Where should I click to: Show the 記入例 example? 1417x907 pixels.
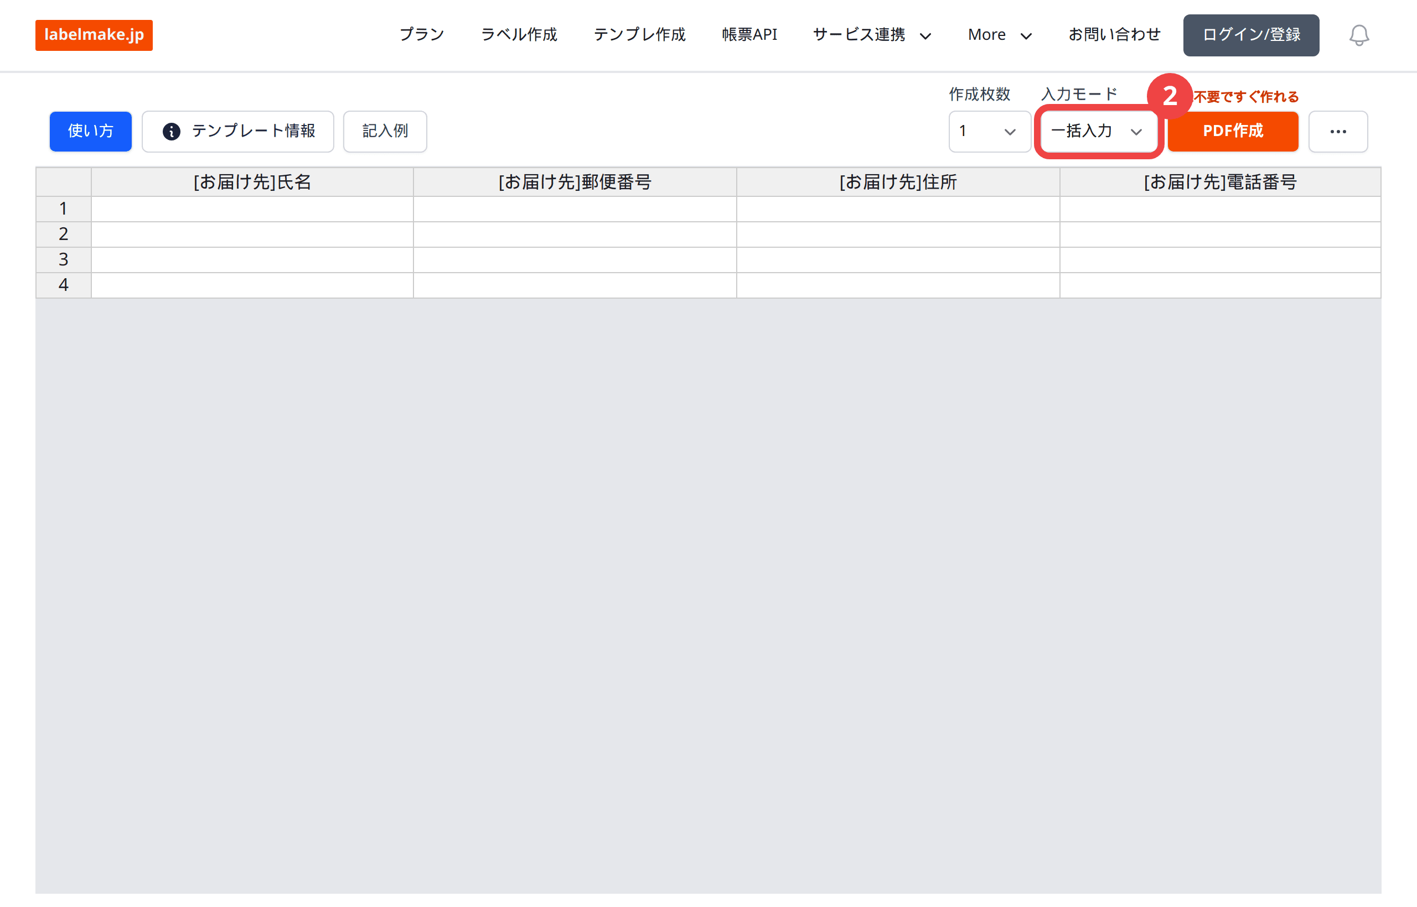385,131
